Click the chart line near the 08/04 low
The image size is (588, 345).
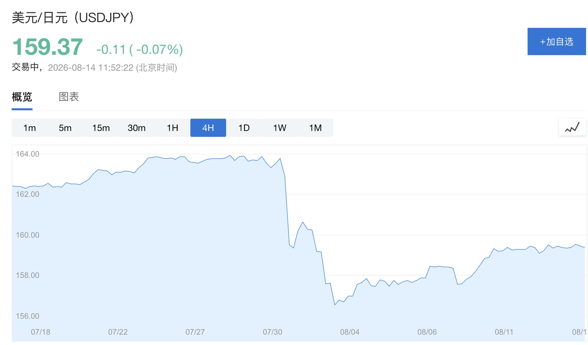(335, 304)
